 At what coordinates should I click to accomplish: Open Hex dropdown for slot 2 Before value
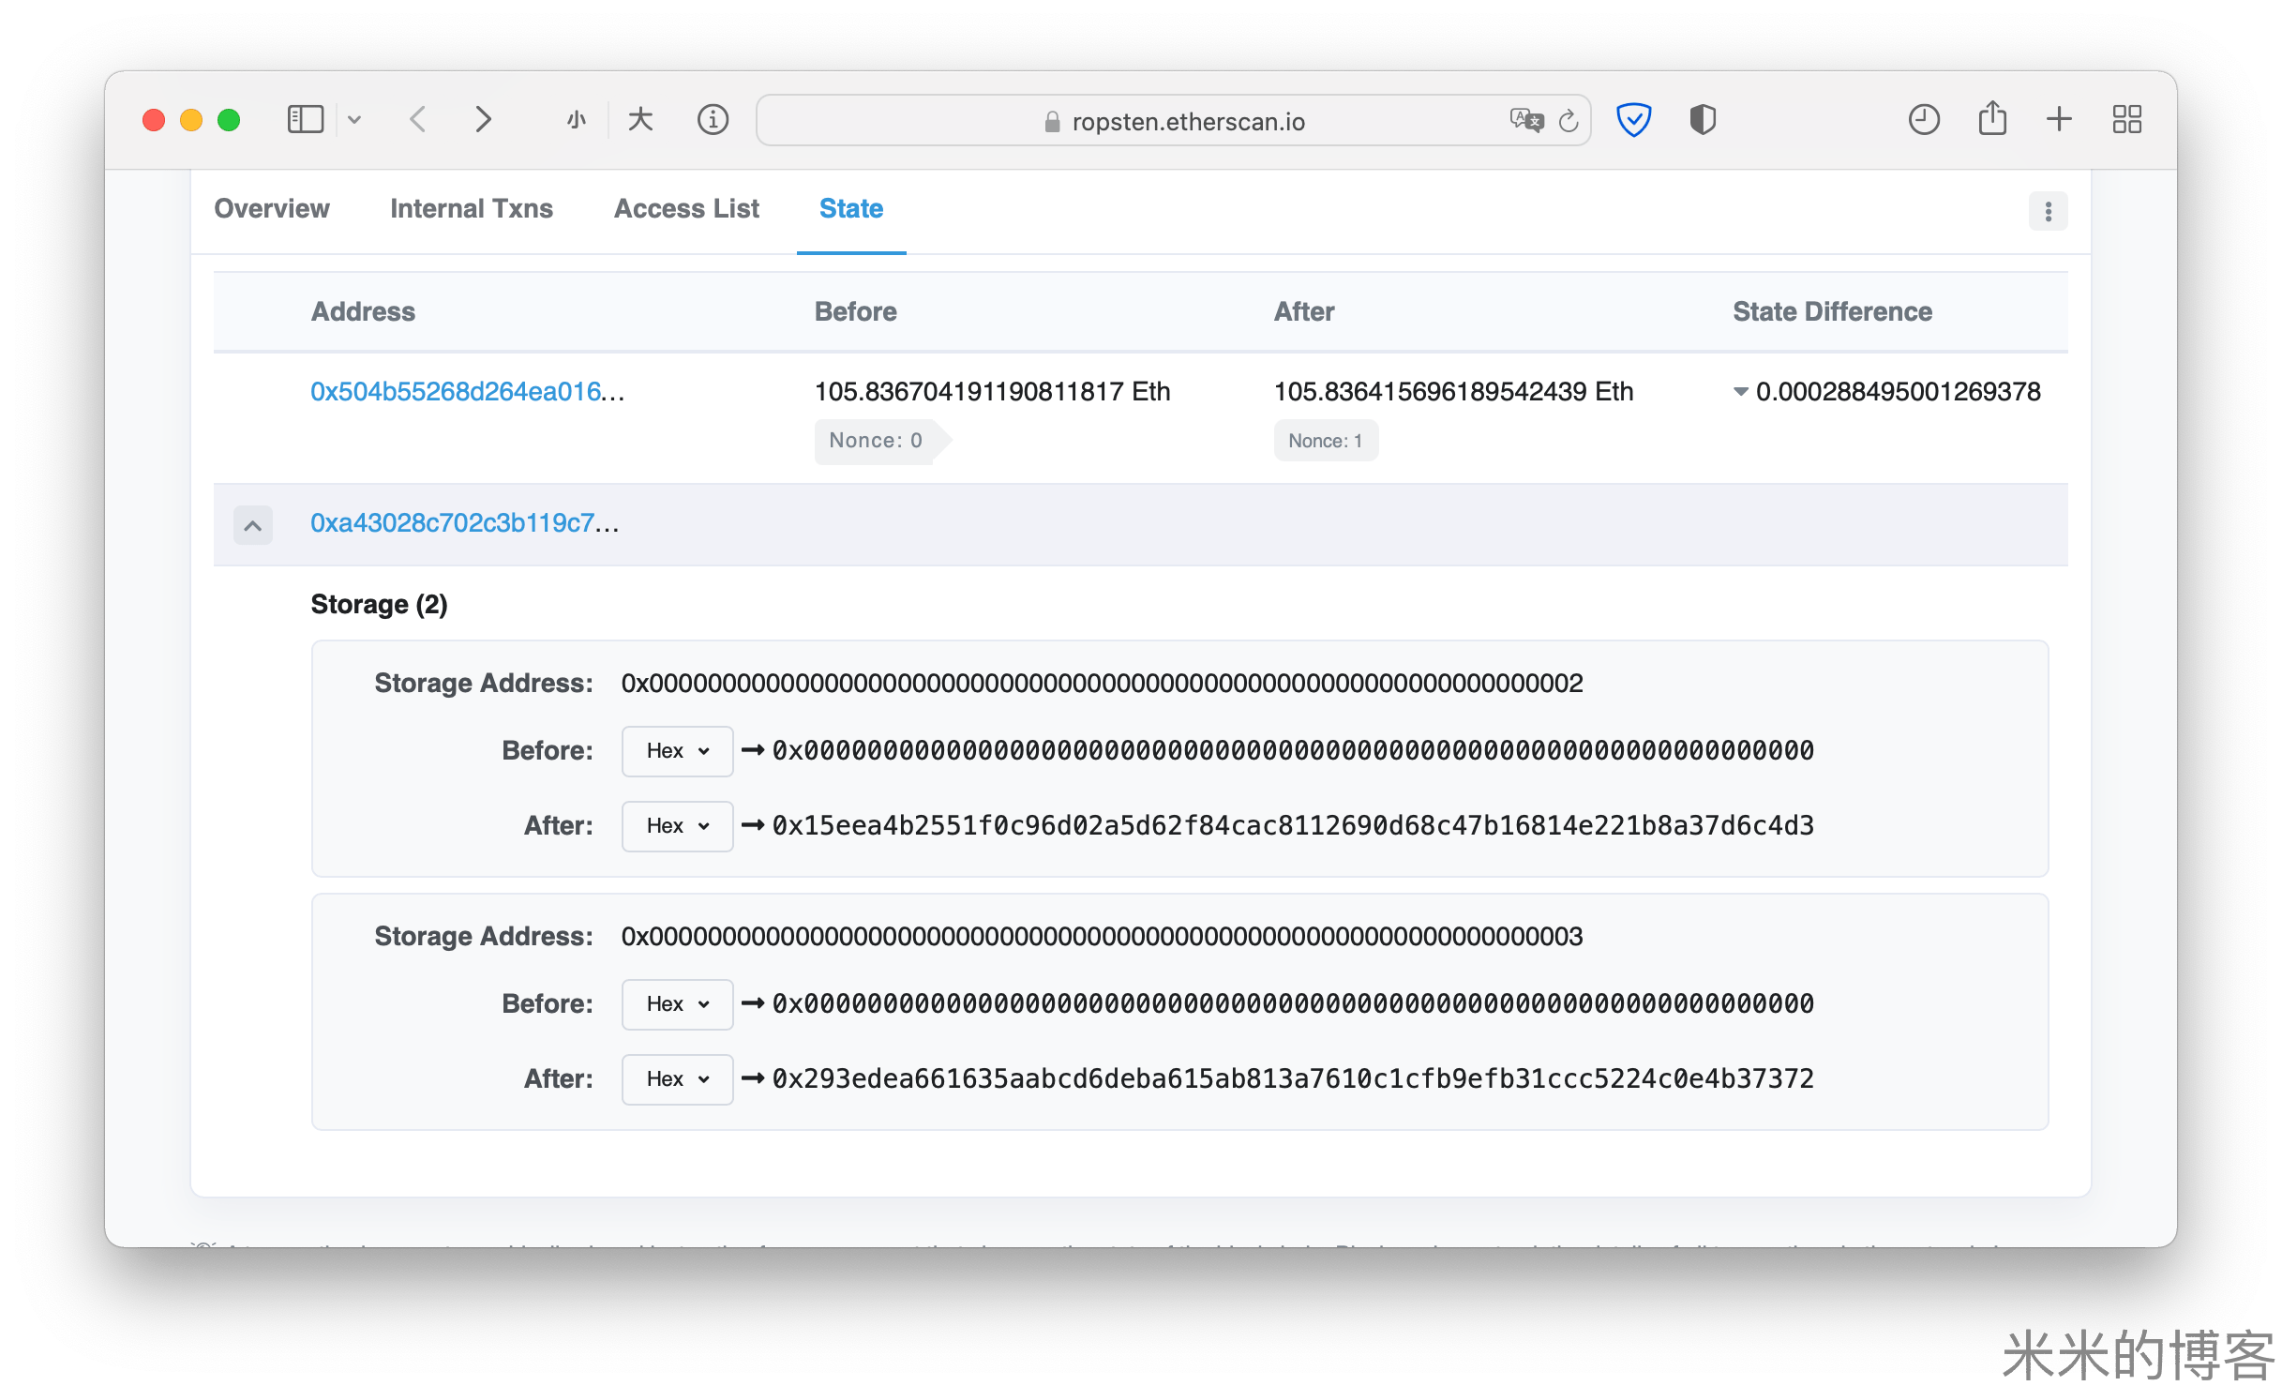677,751
